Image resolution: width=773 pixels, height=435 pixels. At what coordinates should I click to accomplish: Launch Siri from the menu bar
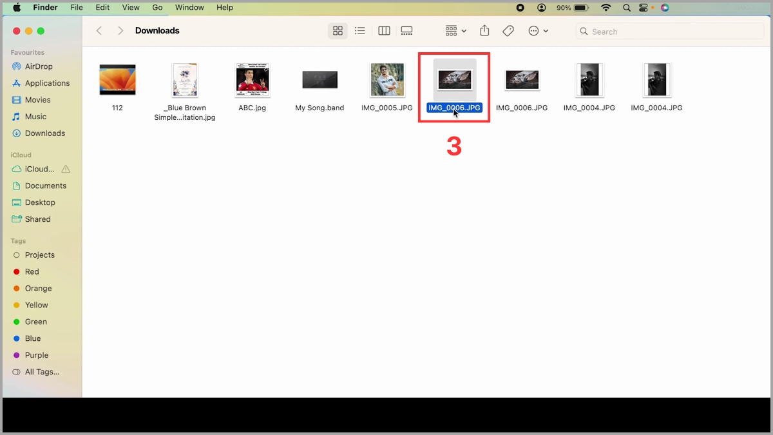pyautogui.click(x=665, y=8)
